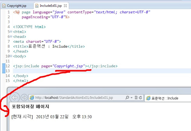Screen dimensions: 191x131
Task: Click the browser Back button
Action: click(15, 97)
